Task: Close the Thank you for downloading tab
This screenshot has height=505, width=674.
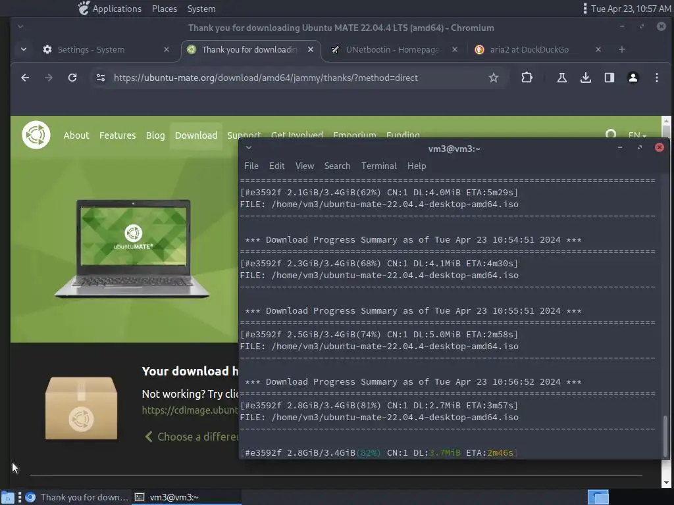Action: point(311,49)
